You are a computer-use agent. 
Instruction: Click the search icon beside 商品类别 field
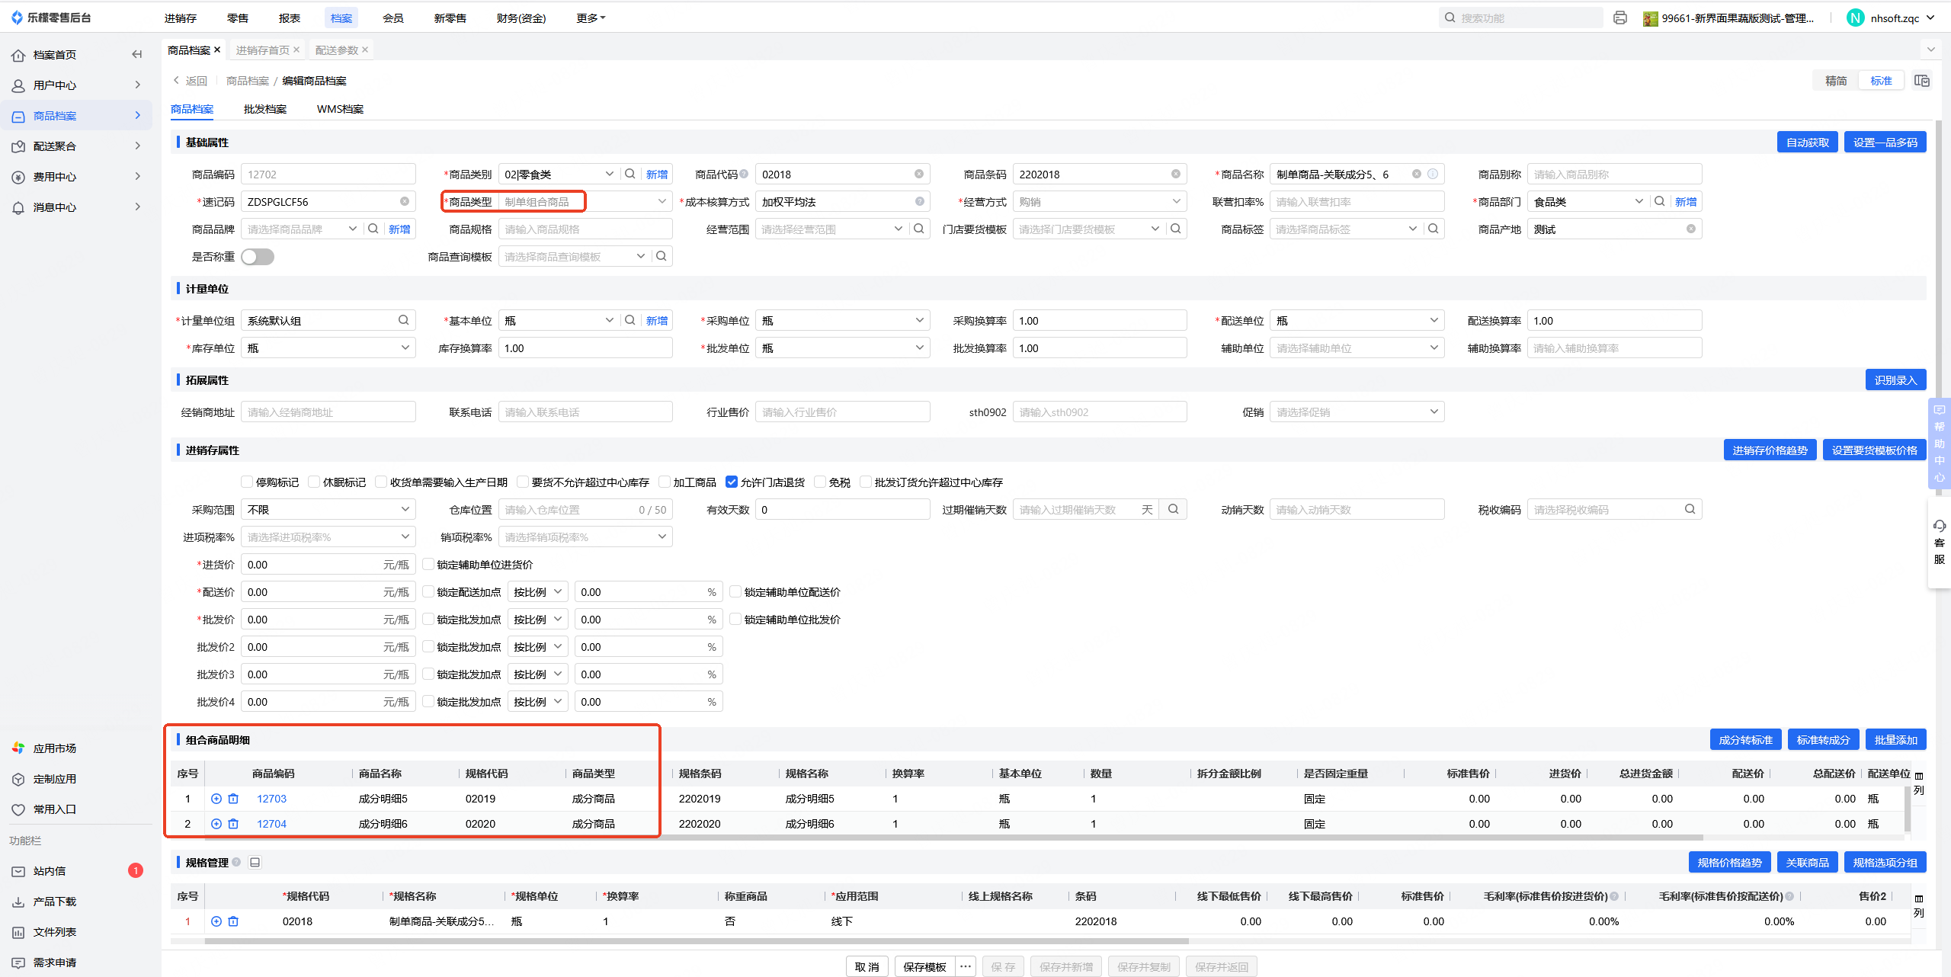[x=630, y=174]
